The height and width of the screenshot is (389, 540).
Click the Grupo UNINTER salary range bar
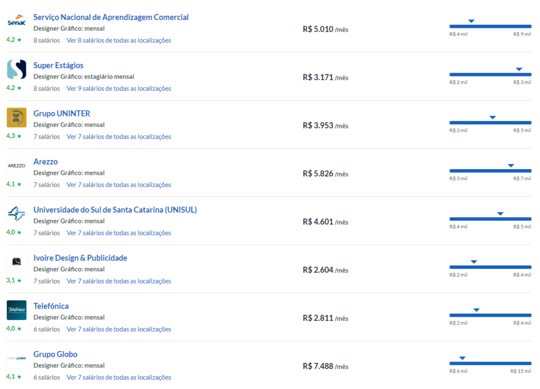click(x=490, y=123)
